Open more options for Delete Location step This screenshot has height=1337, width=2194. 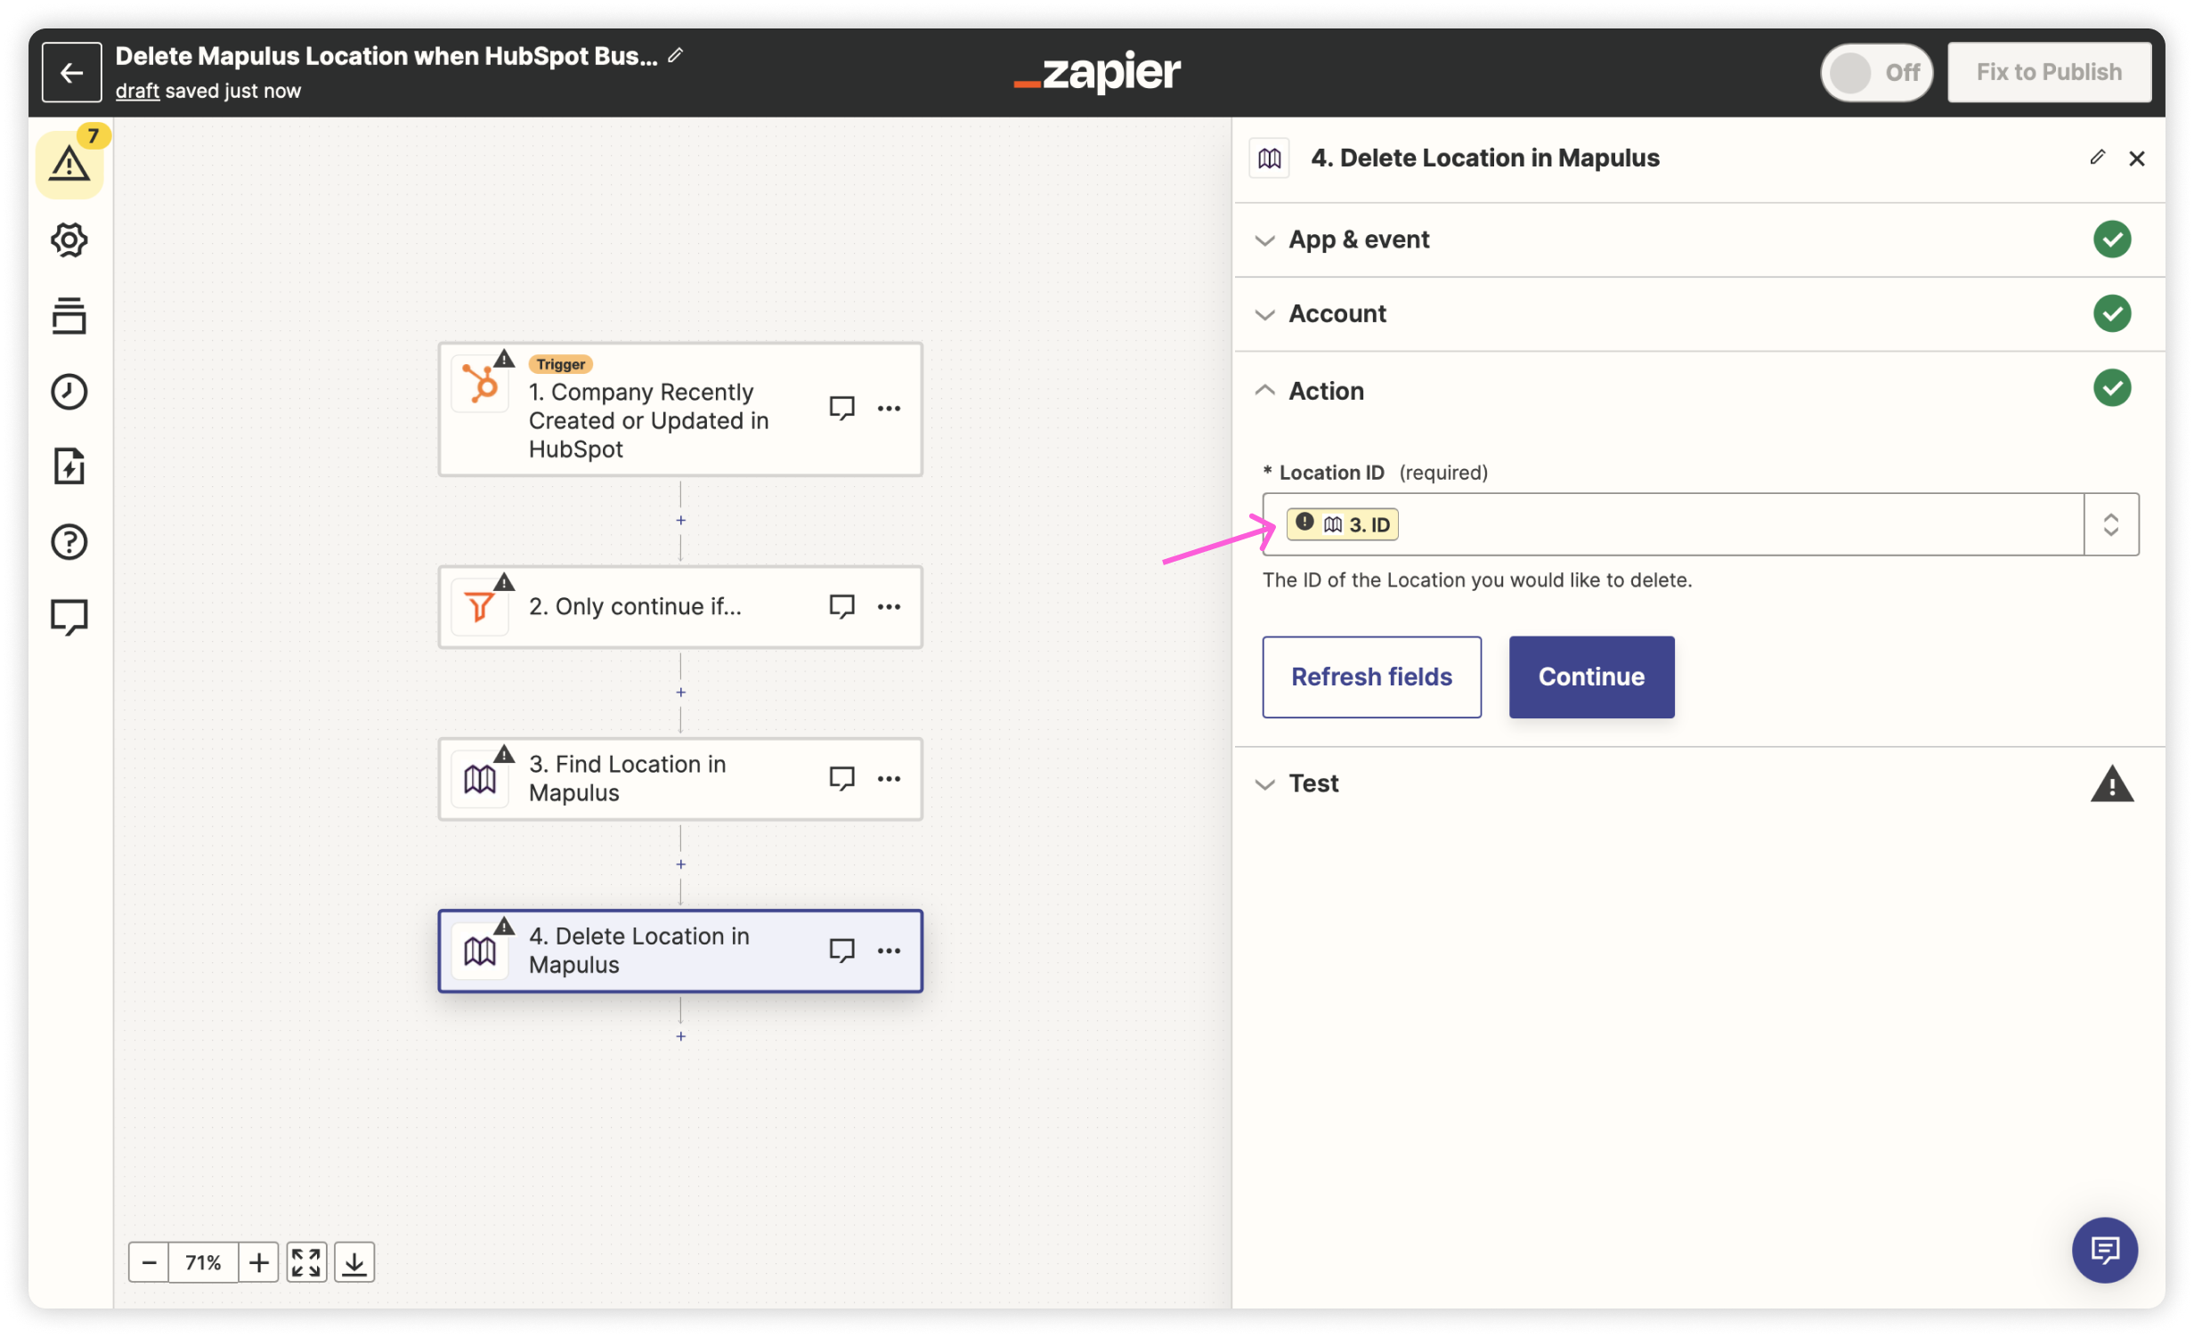pos(889,951)
